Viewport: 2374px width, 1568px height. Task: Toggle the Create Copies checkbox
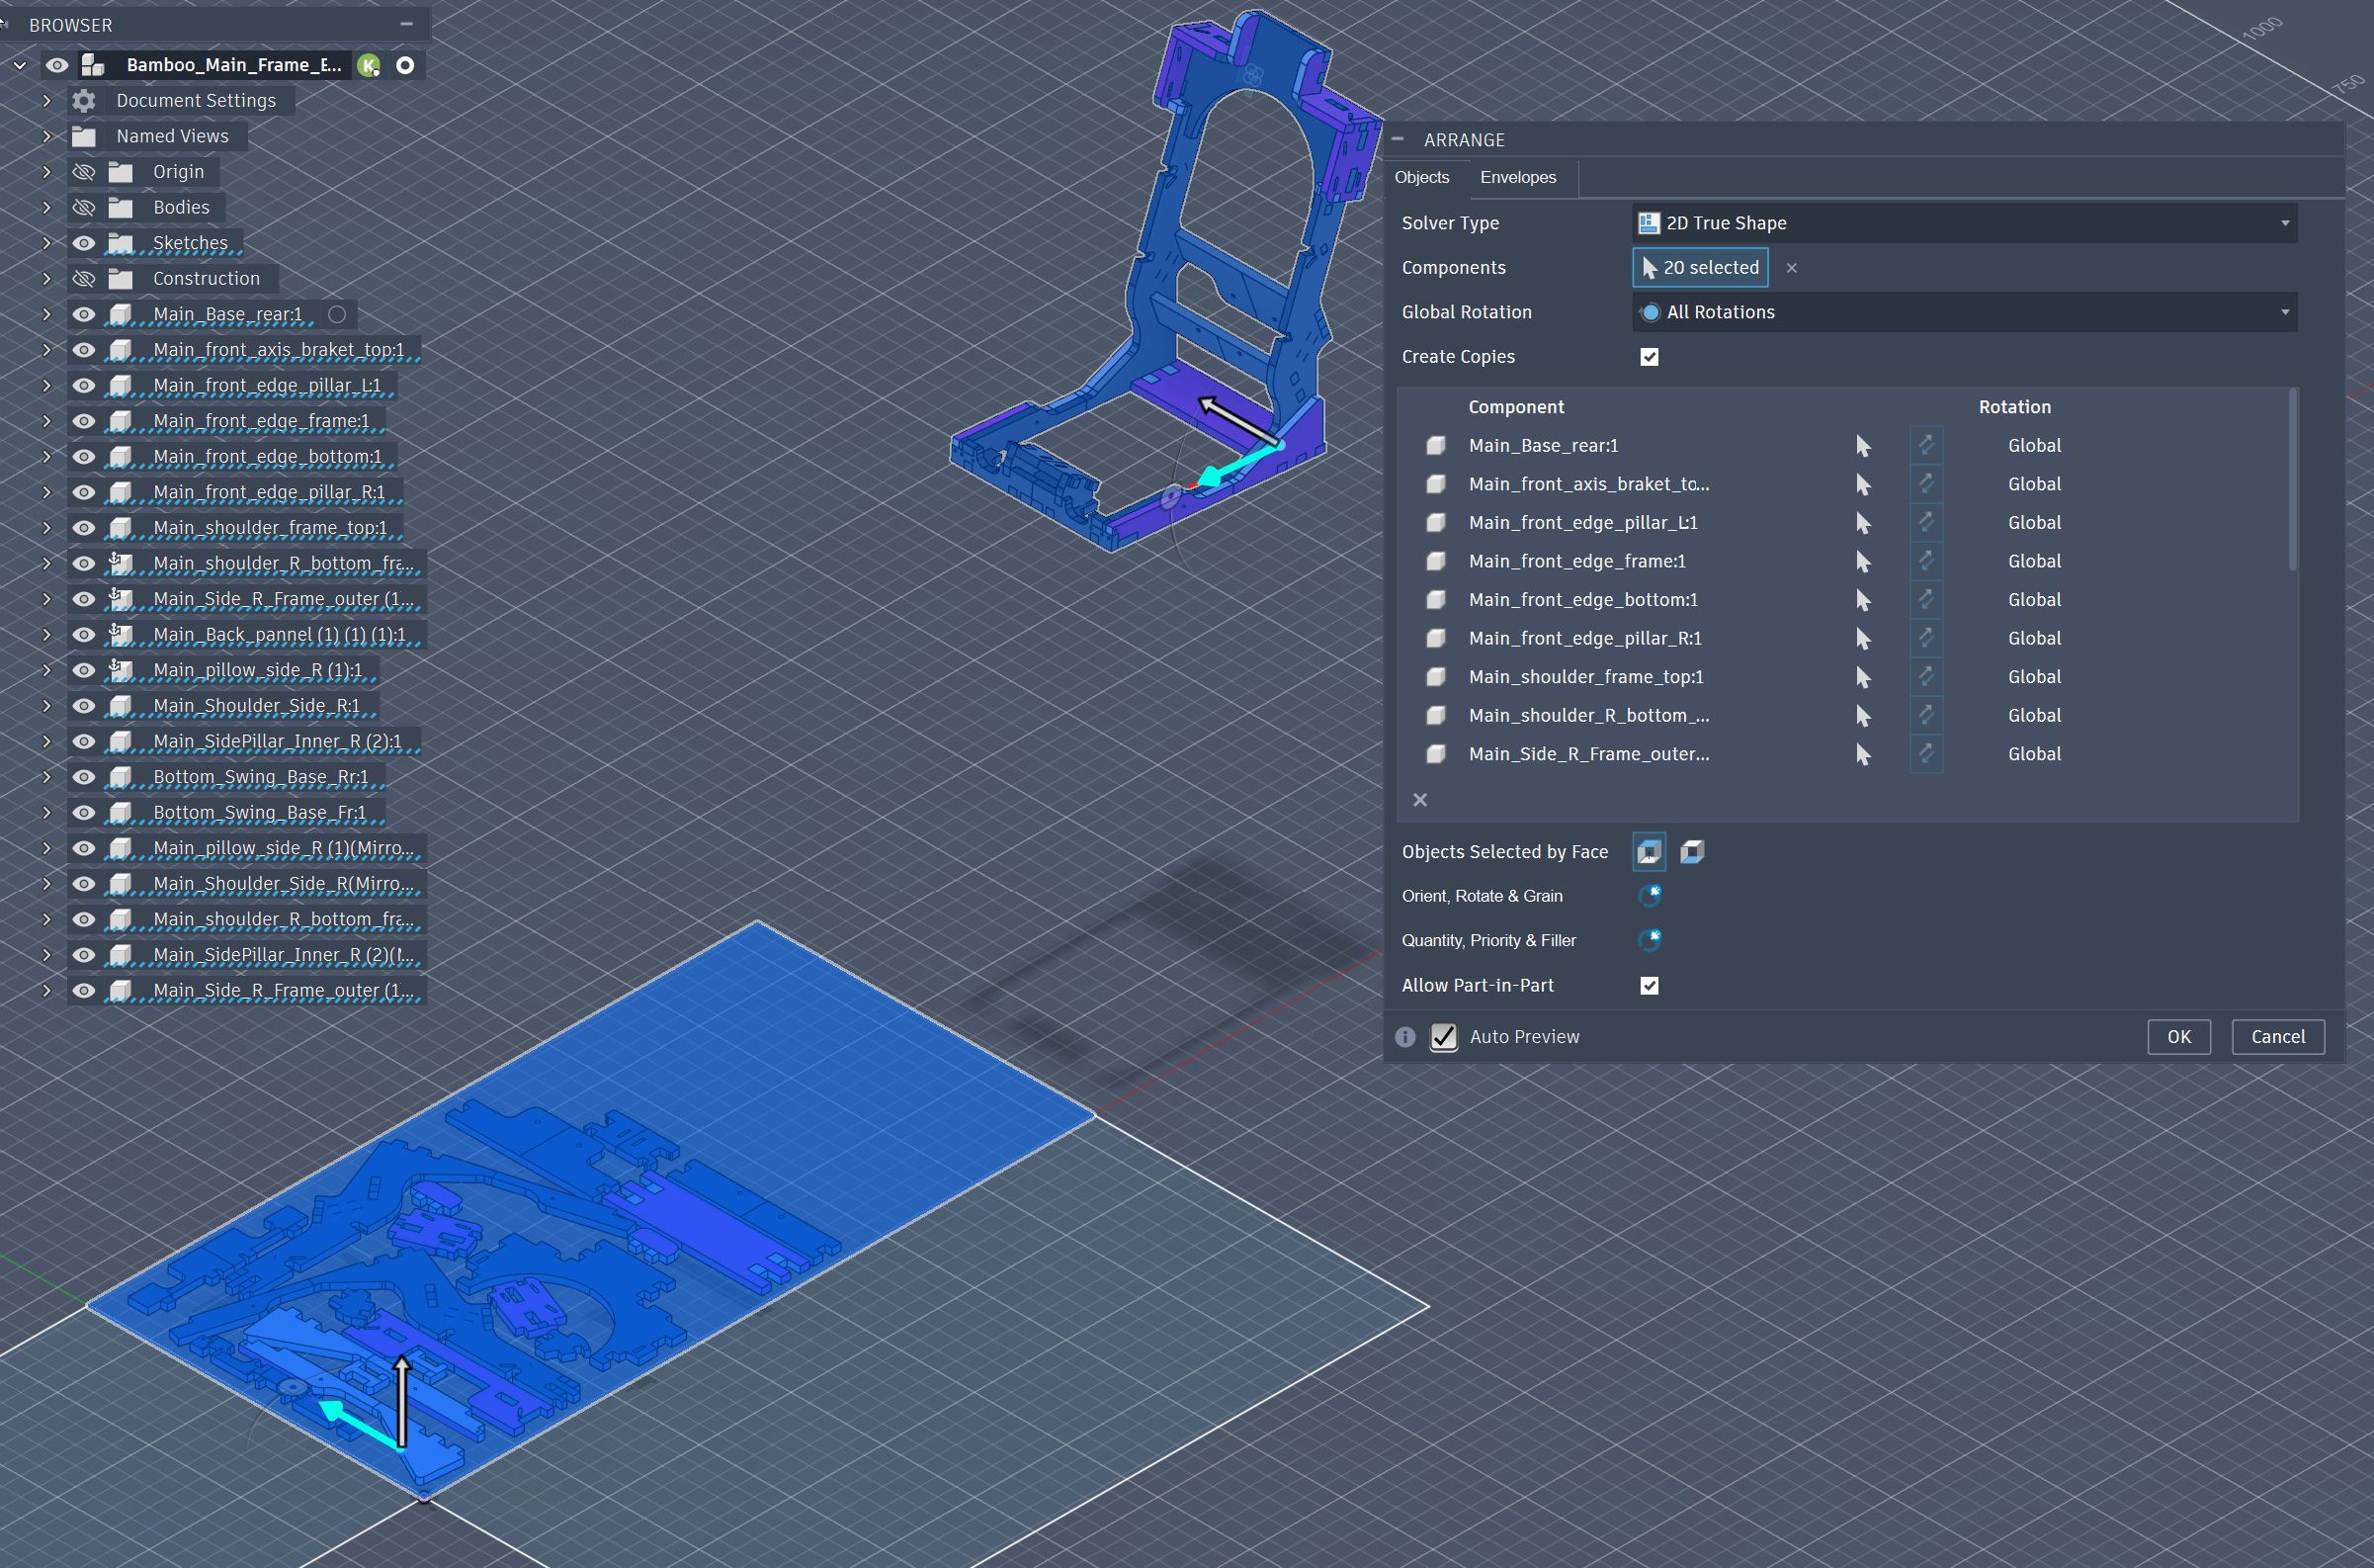(x=1650, y=357)
